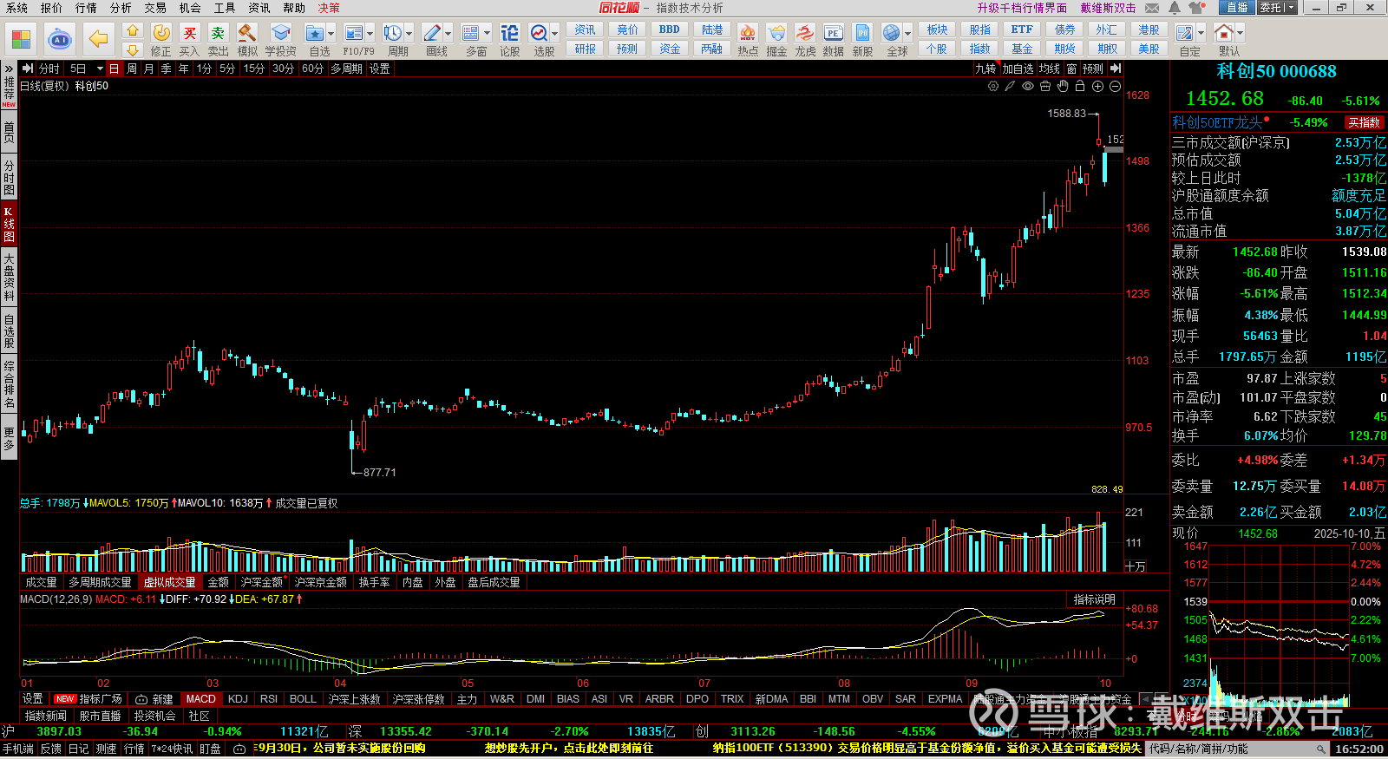Open the 买入 buy icon
Image resolution: width=1388 pixels, height=759 pixels.
pos(190,33)
